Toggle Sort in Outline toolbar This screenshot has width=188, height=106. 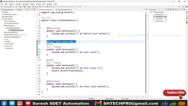pos(168,9)
